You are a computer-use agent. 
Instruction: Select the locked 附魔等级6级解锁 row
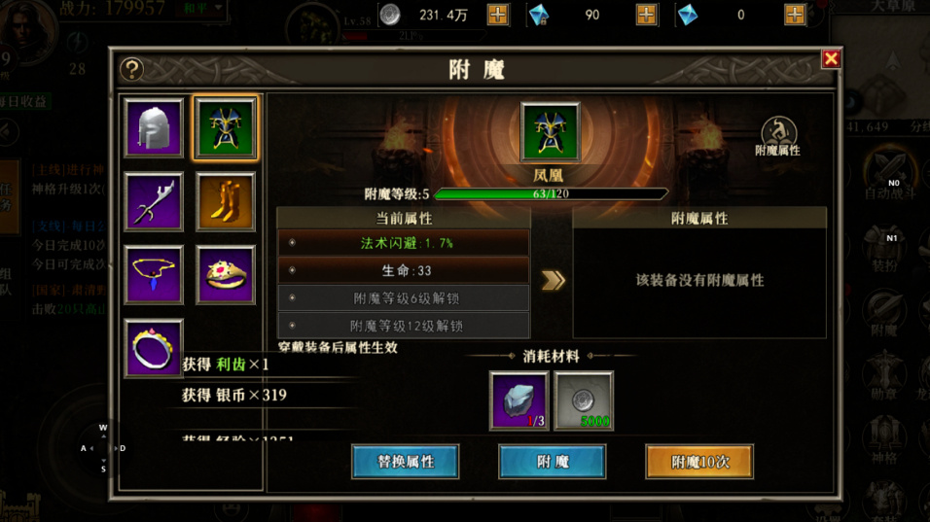click(x=404, y=298)
